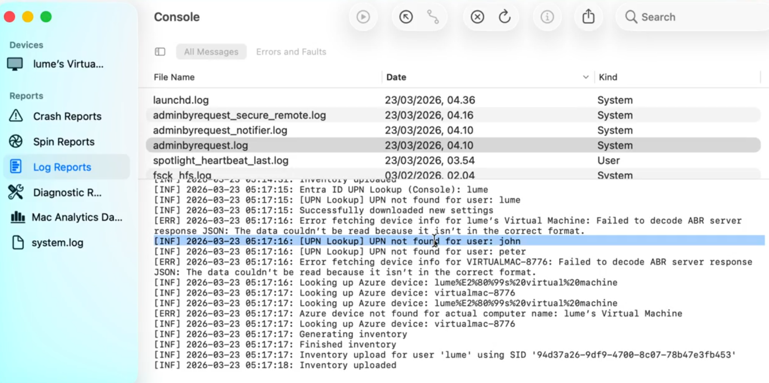769x383 pixels.
Task: Open Spin Reports in sidebar
Action: coord(64,142)
